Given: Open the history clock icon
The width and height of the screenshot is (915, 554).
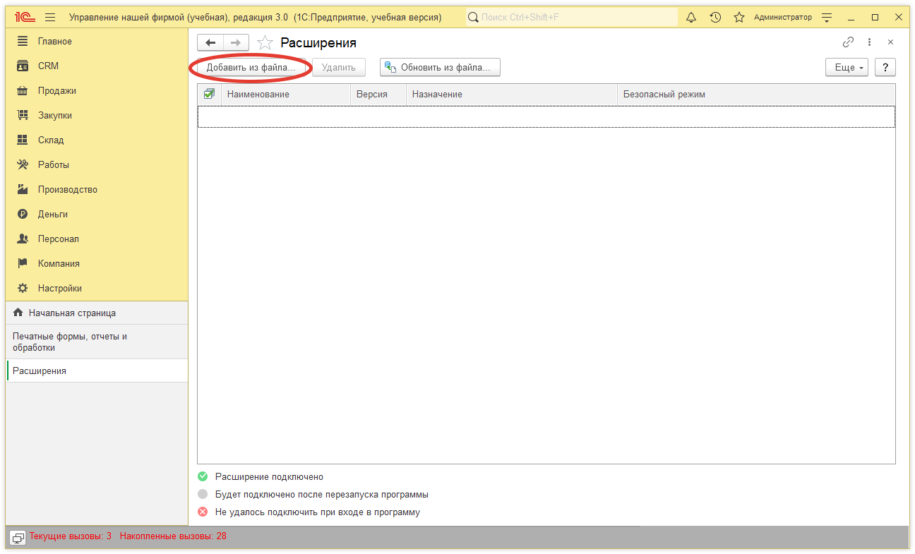Looking at the screenshot, I should (715, 17).
